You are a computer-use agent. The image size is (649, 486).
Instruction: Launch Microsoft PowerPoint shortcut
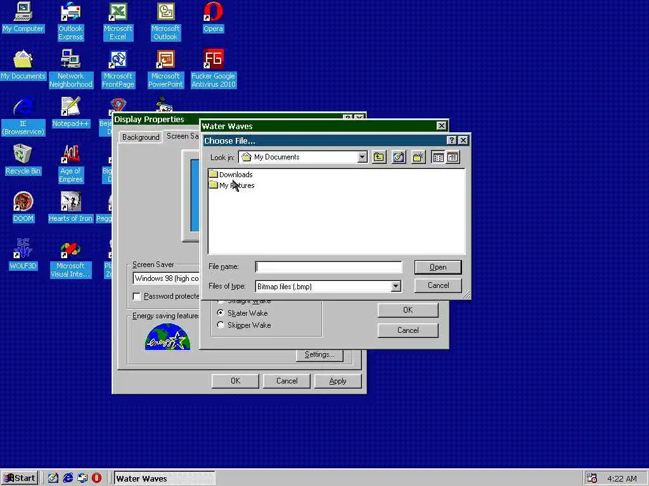click(165, 68)
